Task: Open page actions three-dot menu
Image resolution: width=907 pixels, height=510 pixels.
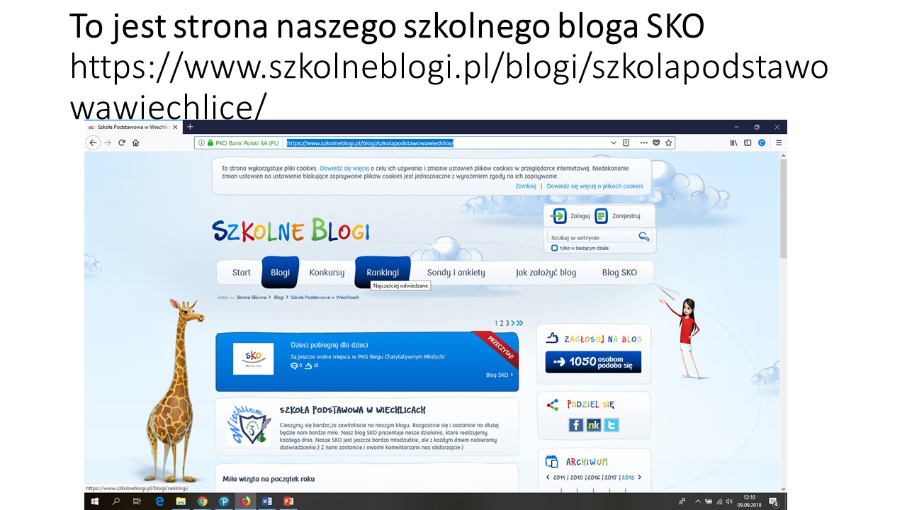Action: (643, 142)
